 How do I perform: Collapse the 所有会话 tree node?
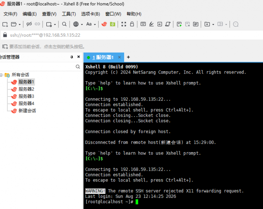click(x=1, y=75)
